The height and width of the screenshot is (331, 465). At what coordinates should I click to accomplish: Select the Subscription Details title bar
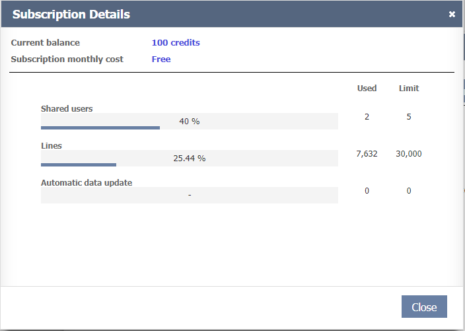198,14
